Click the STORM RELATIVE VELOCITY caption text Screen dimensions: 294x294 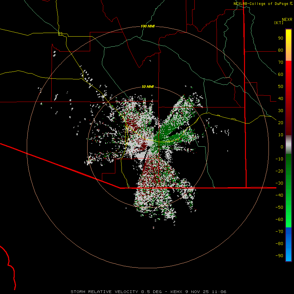tap(105, 292)
